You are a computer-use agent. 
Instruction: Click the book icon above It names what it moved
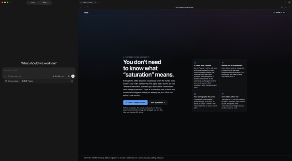(x=195, y=63)
